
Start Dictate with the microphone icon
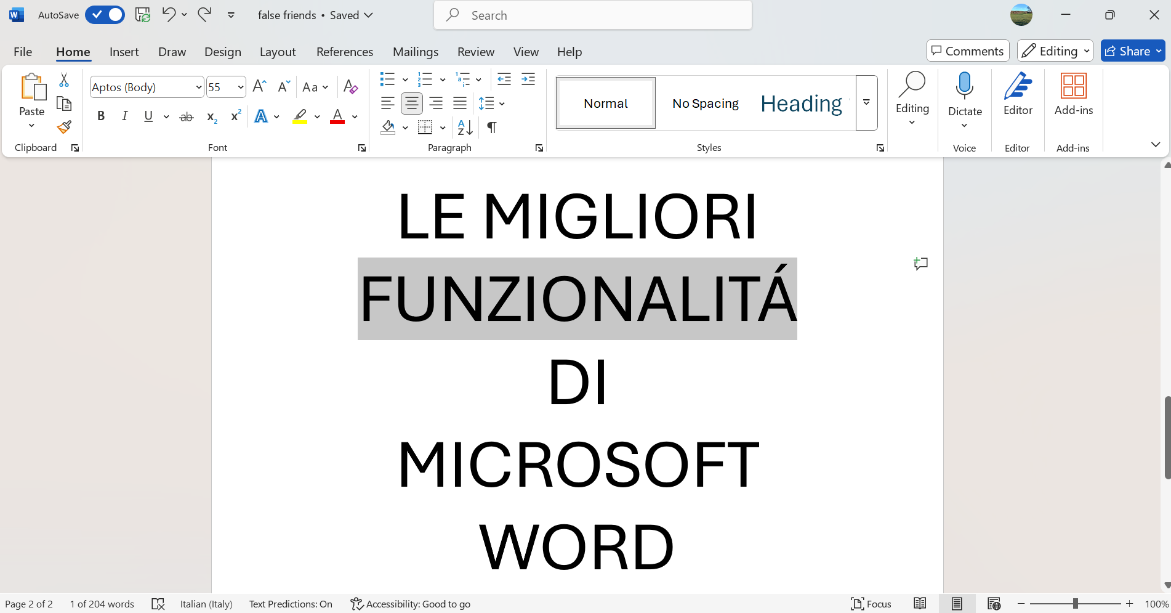click(965, 86)
